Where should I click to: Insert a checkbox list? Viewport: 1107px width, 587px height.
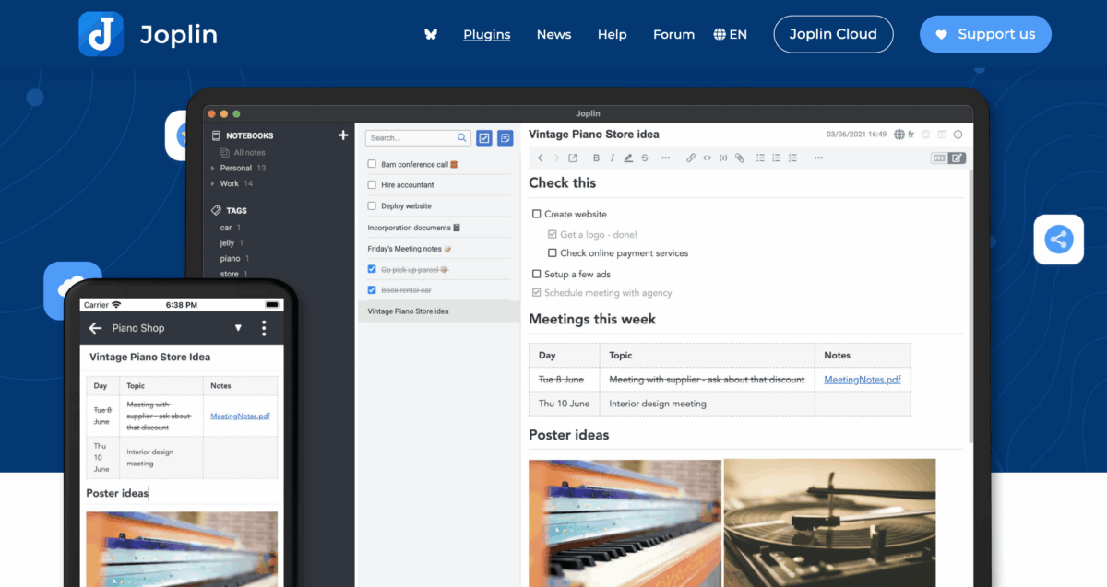click(x=792, y=158)
